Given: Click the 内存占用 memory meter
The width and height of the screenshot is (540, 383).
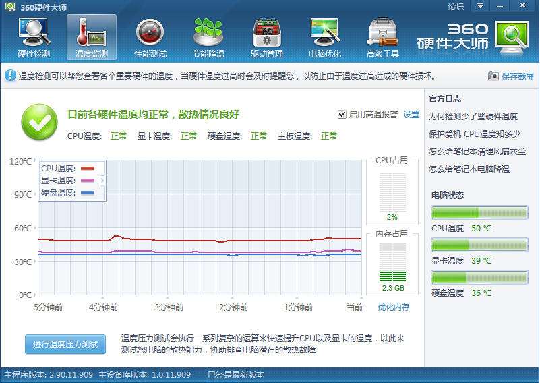Looking at the screenshot, I should pos(392,262).
